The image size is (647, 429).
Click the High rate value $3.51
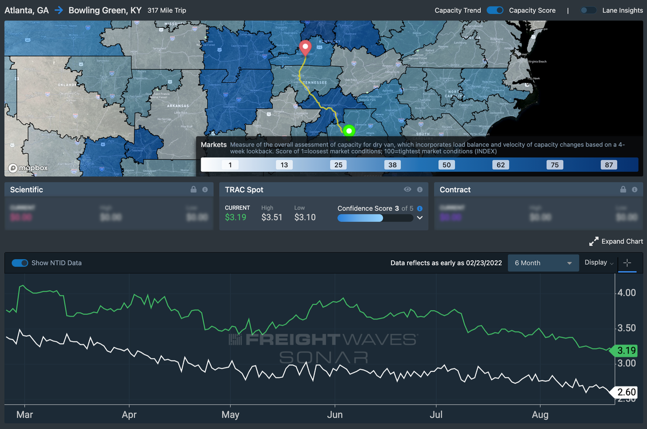(272, 218)
